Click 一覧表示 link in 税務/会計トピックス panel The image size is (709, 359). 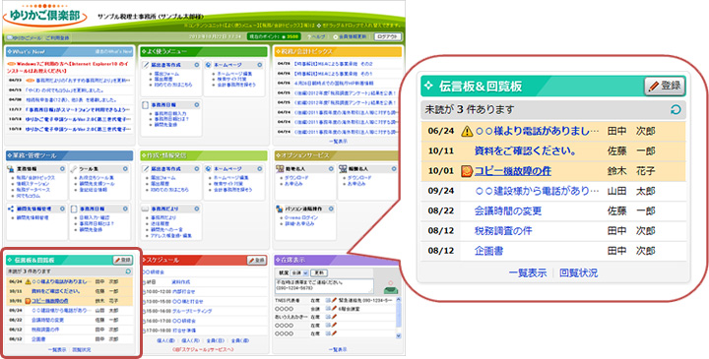pos(338,142)
